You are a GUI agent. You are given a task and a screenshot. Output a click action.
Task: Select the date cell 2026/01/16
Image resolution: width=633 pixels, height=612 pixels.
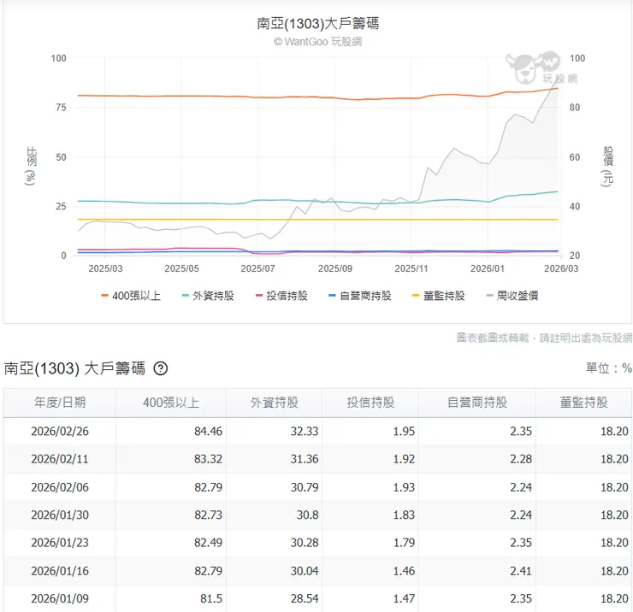coord(60,571)
